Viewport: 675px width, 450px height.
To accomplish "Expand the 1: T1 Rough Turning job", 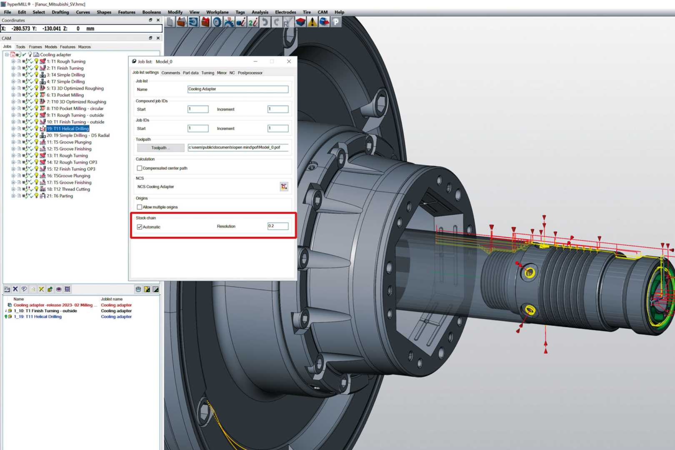I will click(x=13, y=61).
